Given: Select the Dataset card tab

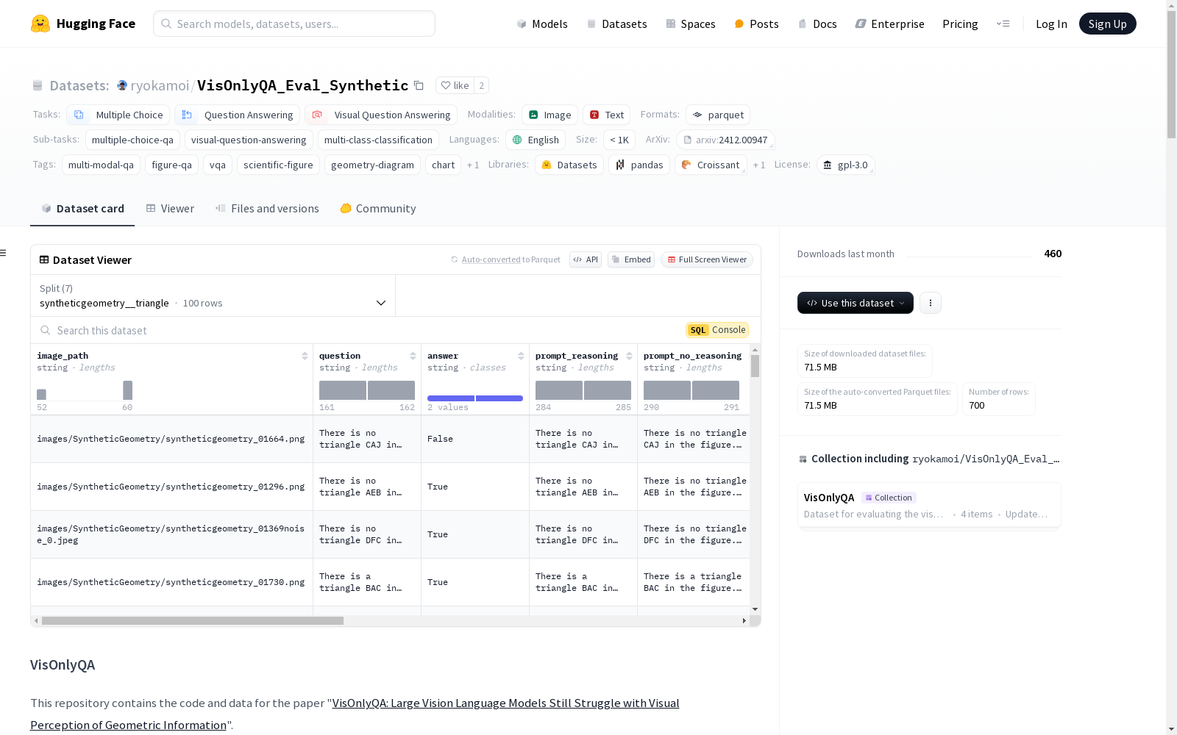Looking at the screenshot, I should click(82, 209).
